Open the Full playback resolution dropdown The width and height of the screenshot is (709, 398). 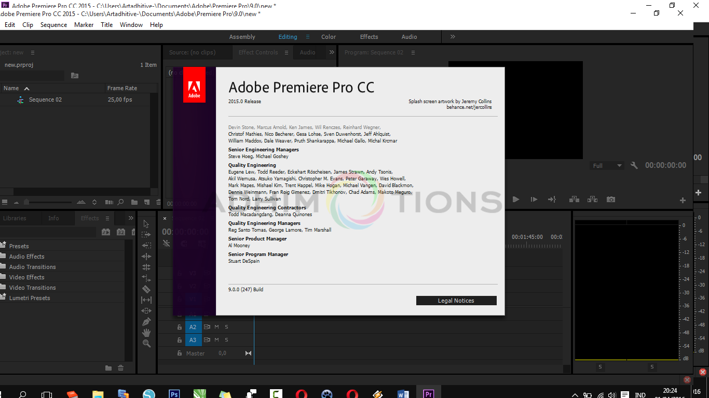[607, 166]
